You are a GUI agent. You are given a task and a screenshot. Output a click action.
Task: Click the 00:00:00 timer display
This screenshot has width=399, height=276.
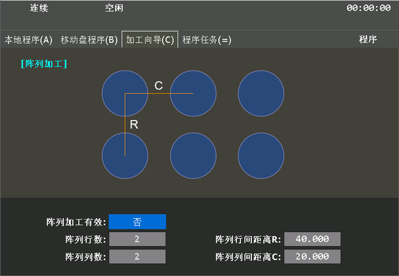368,8
